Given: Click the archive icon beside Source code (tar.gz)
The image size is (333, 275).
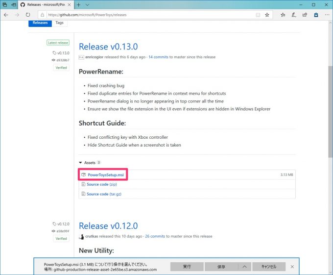Looking at the screenshot, I should 83,194.
